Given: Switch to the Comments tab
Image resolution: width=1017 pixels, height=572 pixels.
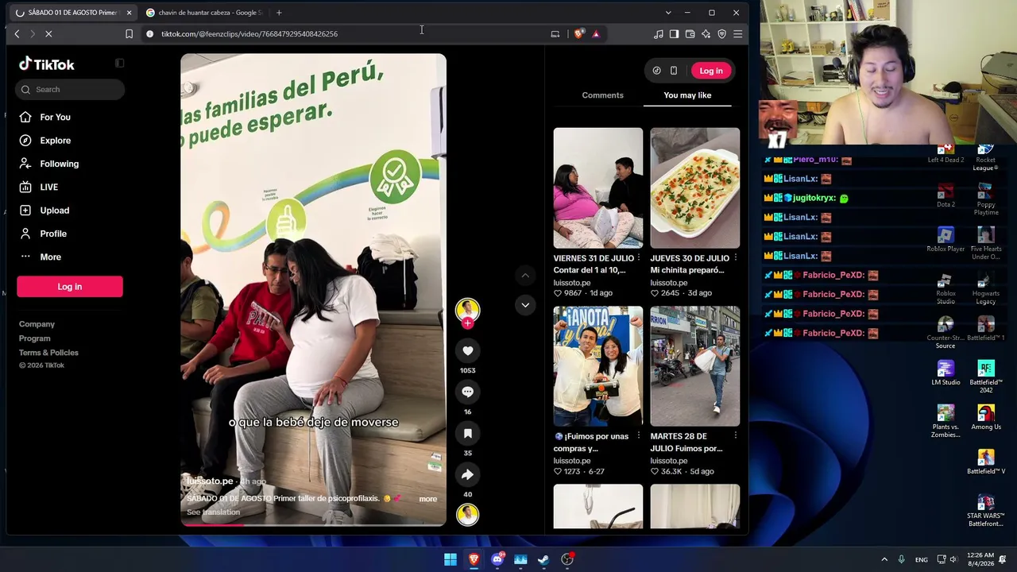Looking at the screenshot, I should click(602, 95).
